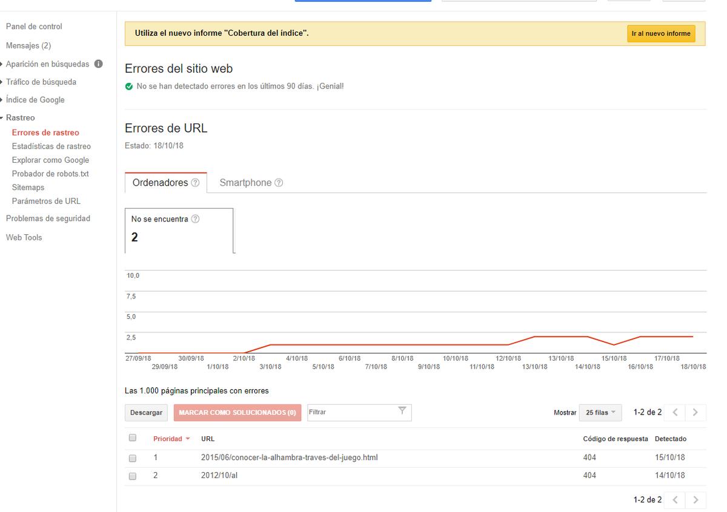Check the box for conocer-la-alhambra URL row
This screenshot has height=512, width=727.
coord(133,458)
